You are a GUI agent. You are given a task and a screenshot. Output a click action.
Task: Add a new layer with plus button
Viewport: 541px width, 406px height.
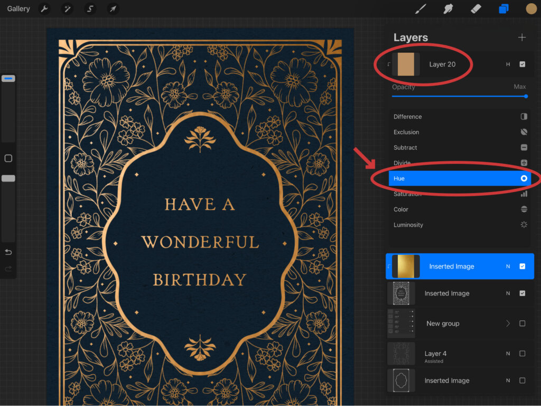(522, 38)
